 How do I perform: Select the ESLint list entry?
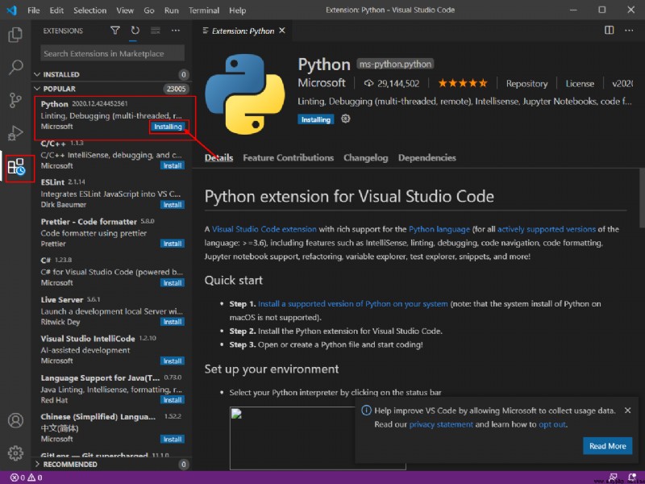coord(112,193)
